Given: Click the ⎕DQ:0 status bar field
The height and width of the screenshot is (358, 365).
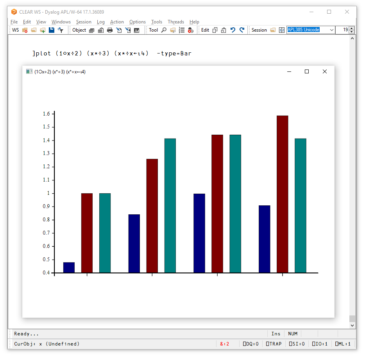Looking at the screenshot, I should [x=251, y=344].
